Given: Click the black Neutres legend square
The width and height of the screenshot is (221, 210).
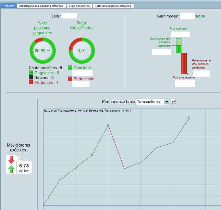Looking at the screenshot, I should (31, 77).
